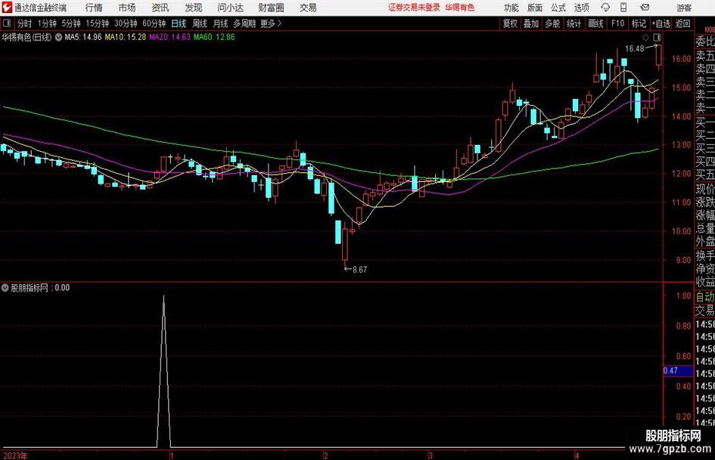Click the white indicator spike peak
The image size is (715, 460).
[x=163, y=297]
